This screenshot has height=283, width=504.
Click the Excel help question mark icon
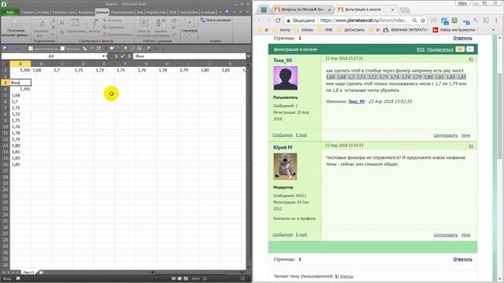(227, 12)
